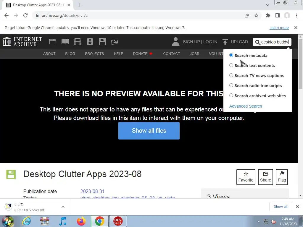Favorite this item
303x227 pixels.
[x=246, y=177]
